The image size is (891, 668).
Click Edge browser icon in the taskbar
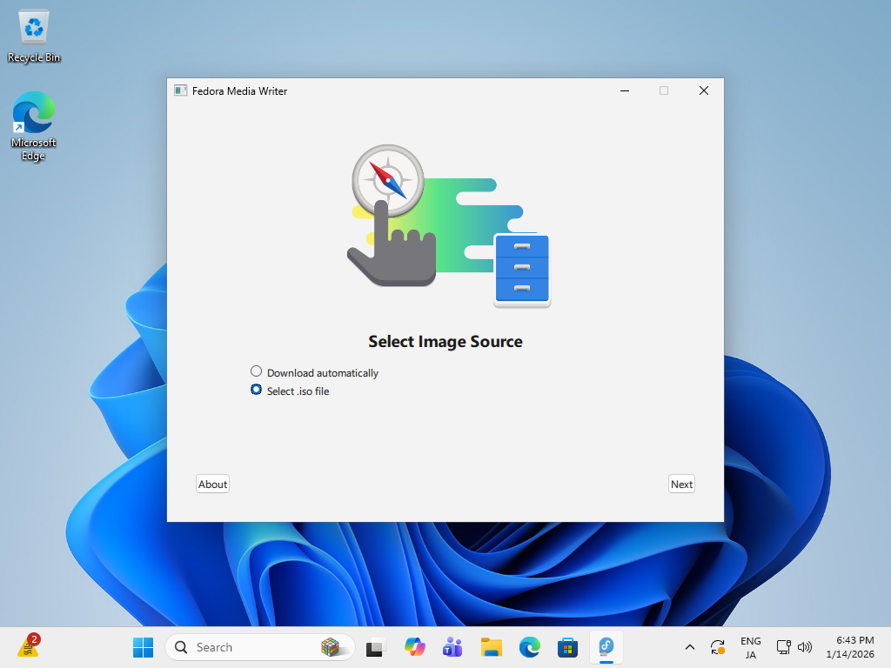click(529, 647)
